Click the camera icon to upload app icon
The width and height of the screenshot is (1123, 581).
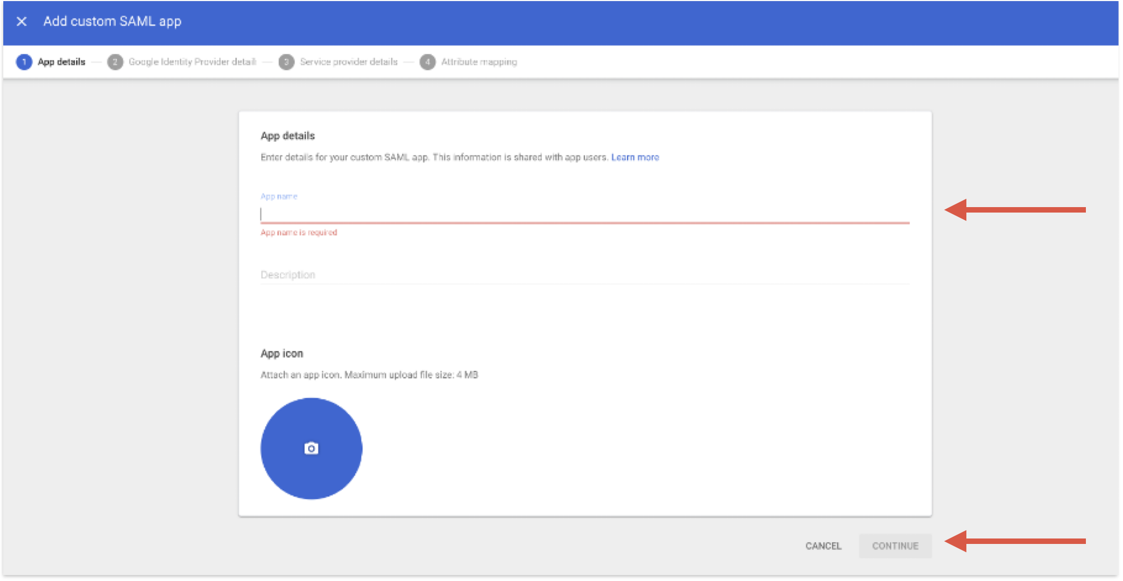click(x=311, y=448)
